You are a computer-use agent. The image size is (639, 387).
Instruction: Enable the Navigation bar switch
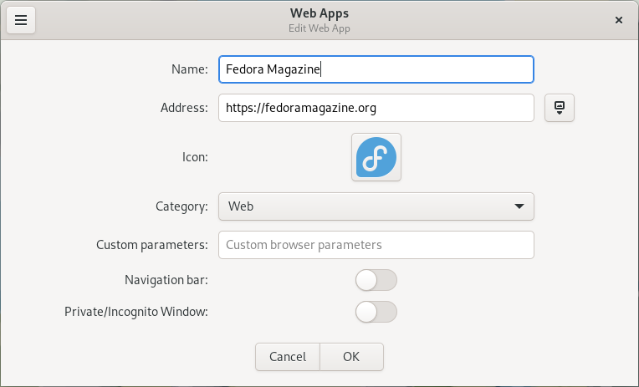coord(376,280)
